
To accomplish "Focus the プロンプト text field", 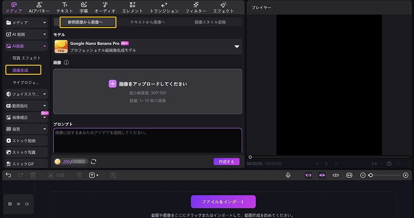I will click(x=147, y=140).
